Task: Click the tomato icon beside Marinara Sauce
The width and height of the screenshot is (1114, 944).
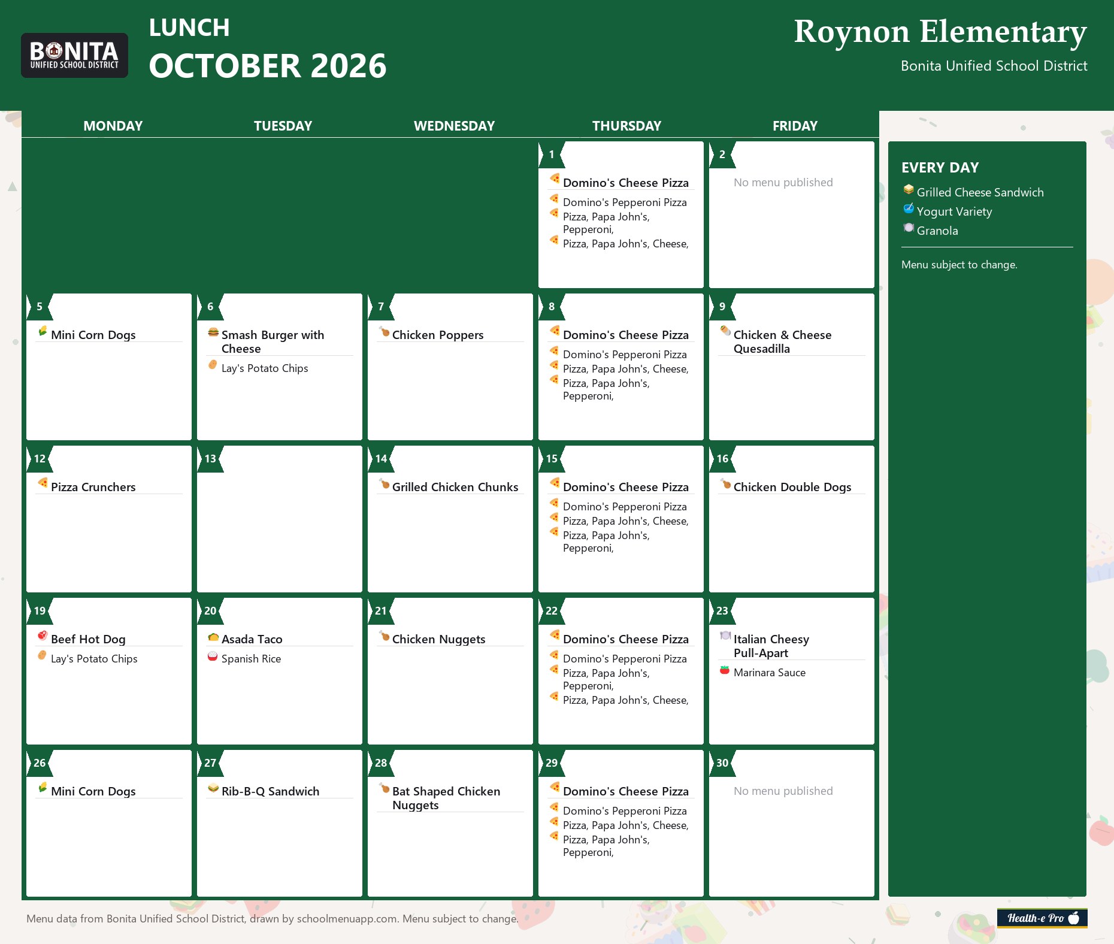Action: [x=725, y=670]
